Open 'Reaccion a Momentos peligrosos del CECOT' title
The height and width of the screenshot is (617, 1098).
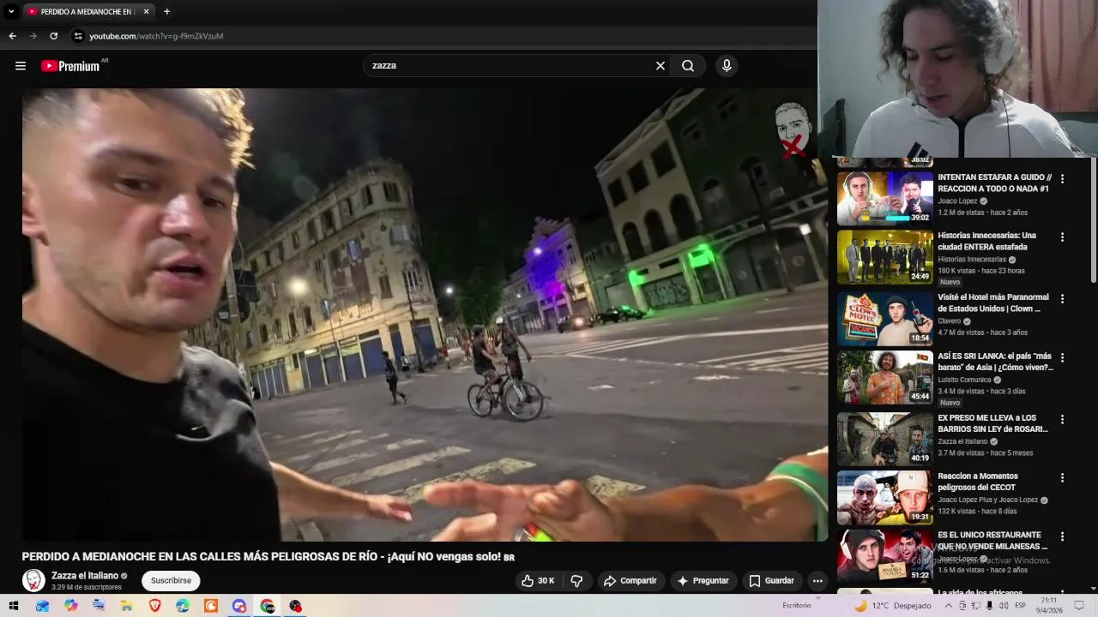(x=978, y=482)
